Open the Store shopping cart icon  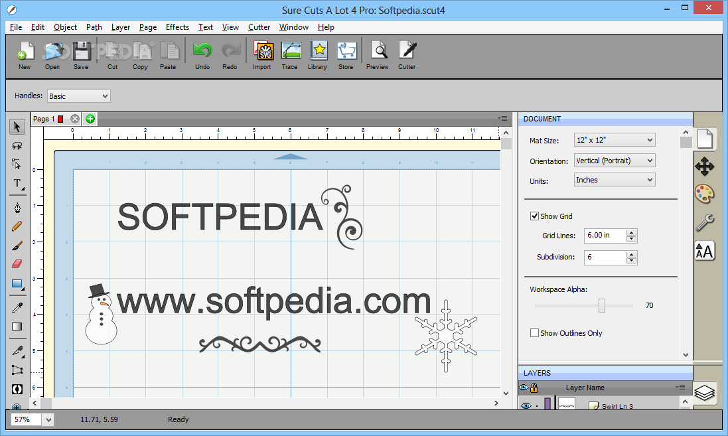click(346, 50)
